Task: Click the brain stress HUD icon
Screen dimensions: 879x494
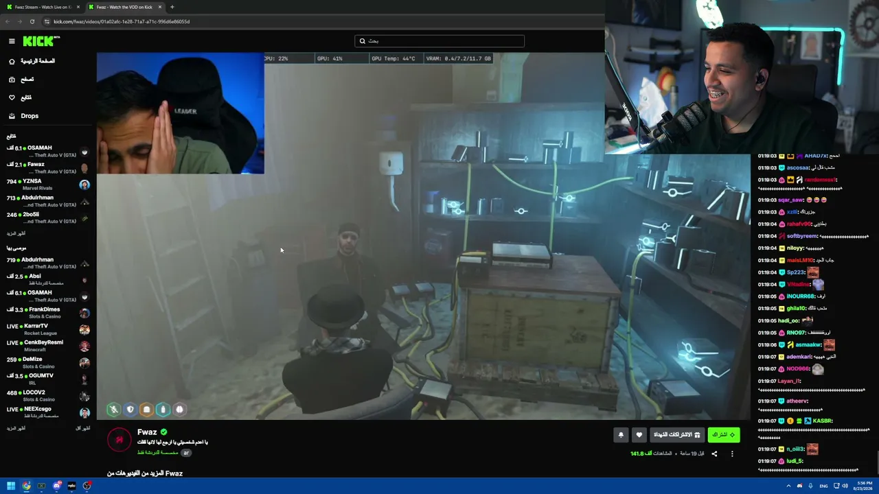Action: tap(179, 410)
